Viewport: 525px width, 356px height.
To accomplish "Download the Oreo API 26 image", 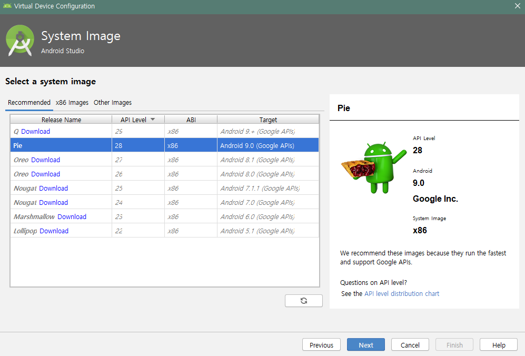I will tap(45, 174).
